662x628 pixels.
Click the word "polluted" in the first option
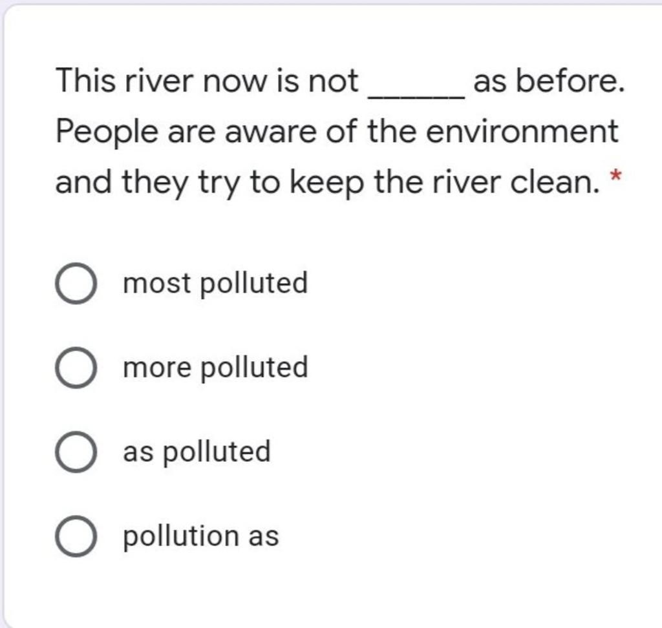click(x=253, y=284)
